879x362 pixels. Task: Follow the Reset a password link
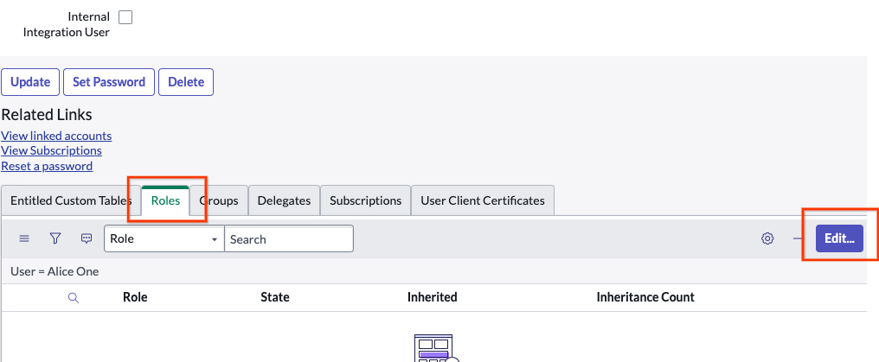click(x=47, y=166)
